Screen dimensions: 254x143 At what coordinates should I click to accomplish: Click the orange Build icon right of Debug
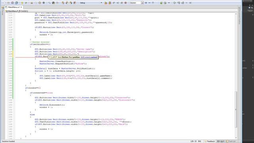(106, 3)
